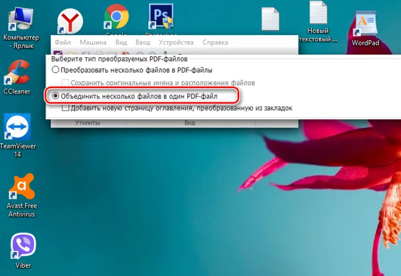Open the Машина menu
Screen dimensions: 401x276
pyautogui.click(x=93, y=42)
